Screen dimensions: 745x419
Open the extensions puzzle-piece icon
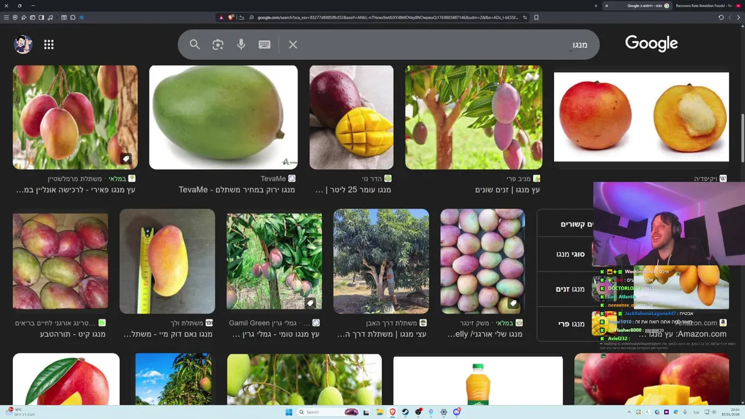click(x=73, y=17)
